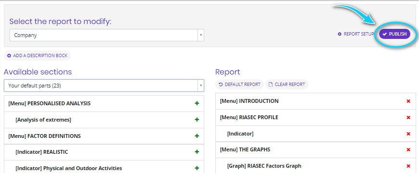Image resolution: width=419 pixels, height=173 pixels.
Task: Open the 'Your default parts (23)' dropdown
Action: 104,86
